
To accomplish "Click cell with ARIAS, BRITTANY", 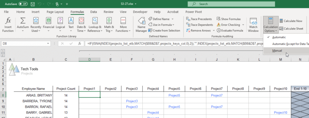I will (x=33, y=95).
